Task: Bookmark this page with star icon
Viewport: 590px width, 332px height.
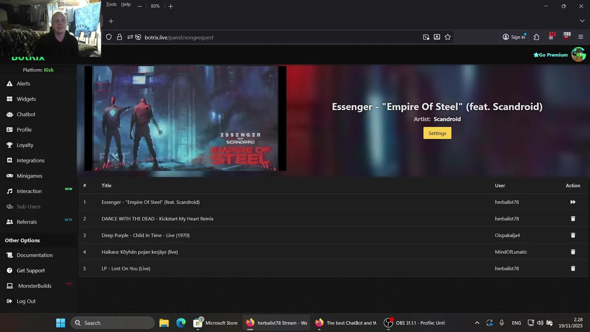Action: [448, 37]
